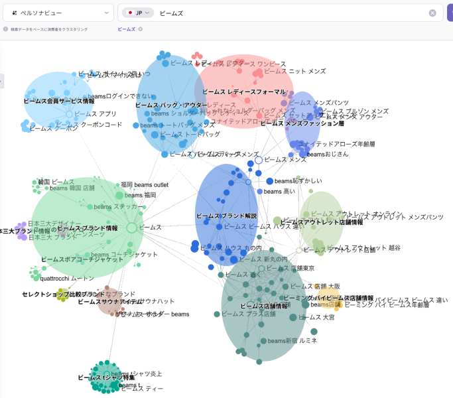This screenshot has width=453, height=398.
Task: Click the ビームス 店舗東京 node
Action: click(x=261, y=269)
